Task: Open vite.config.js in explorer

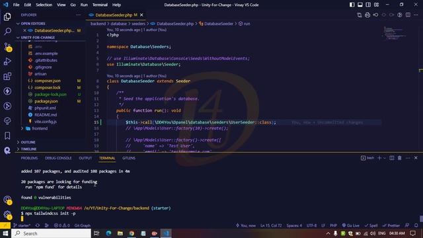Action: click(x=46, y=122)
